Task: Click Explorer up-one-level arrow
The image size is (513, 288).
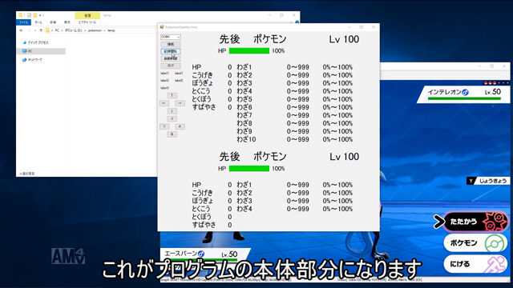Action: pyautogui.click(x=41, y=30)
